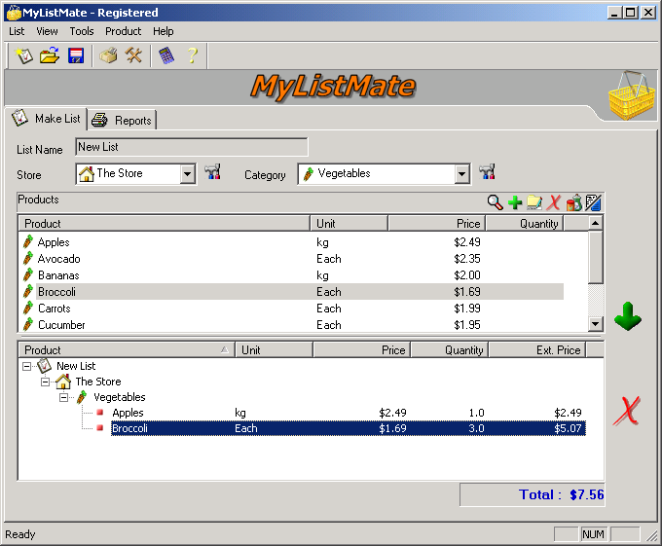This screenshot has height=546, width=662.
Task: Open the List menu
Action: pyautogui.click(x=17, y=31)
